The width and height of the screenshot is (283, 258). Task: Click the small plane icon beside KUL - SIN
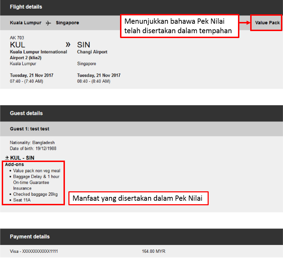(7, 158)
